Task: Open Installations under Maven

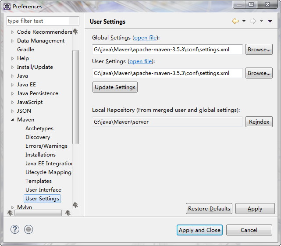Action: point(40,155)
